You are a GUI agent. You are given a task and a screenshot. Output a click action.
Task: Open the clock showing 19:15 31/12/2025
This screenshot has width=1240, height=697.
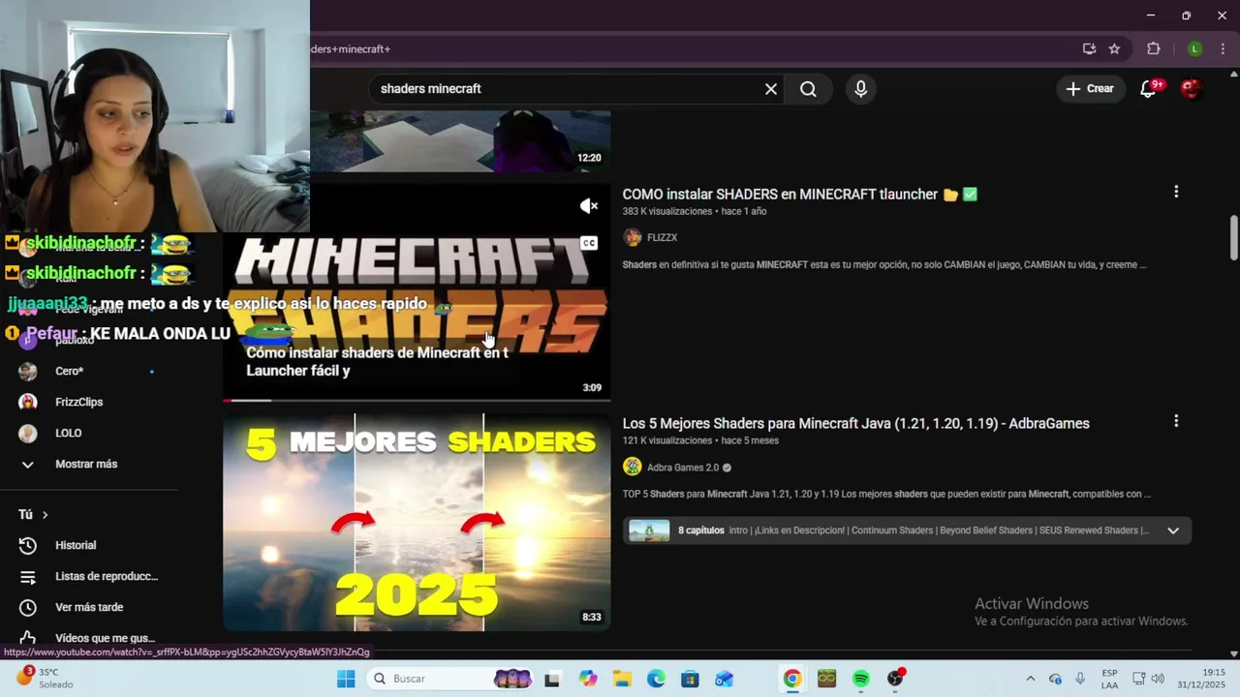pyautogui.click(x=1203, y=679)
